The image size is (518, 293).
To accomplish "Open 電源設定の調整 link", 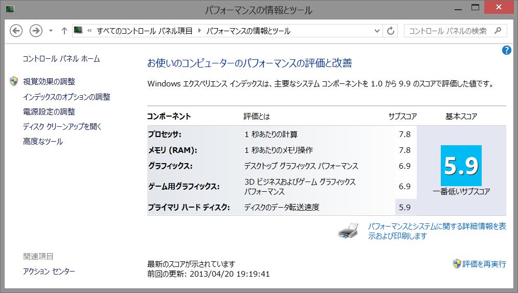I will tap(49, 111).
